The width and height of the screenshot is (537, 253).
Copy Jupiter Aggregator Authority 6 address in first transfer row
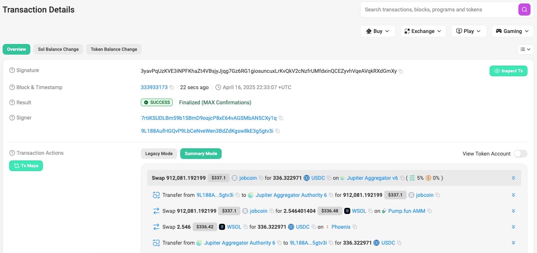pyautogui.click(x=331, y=195)
